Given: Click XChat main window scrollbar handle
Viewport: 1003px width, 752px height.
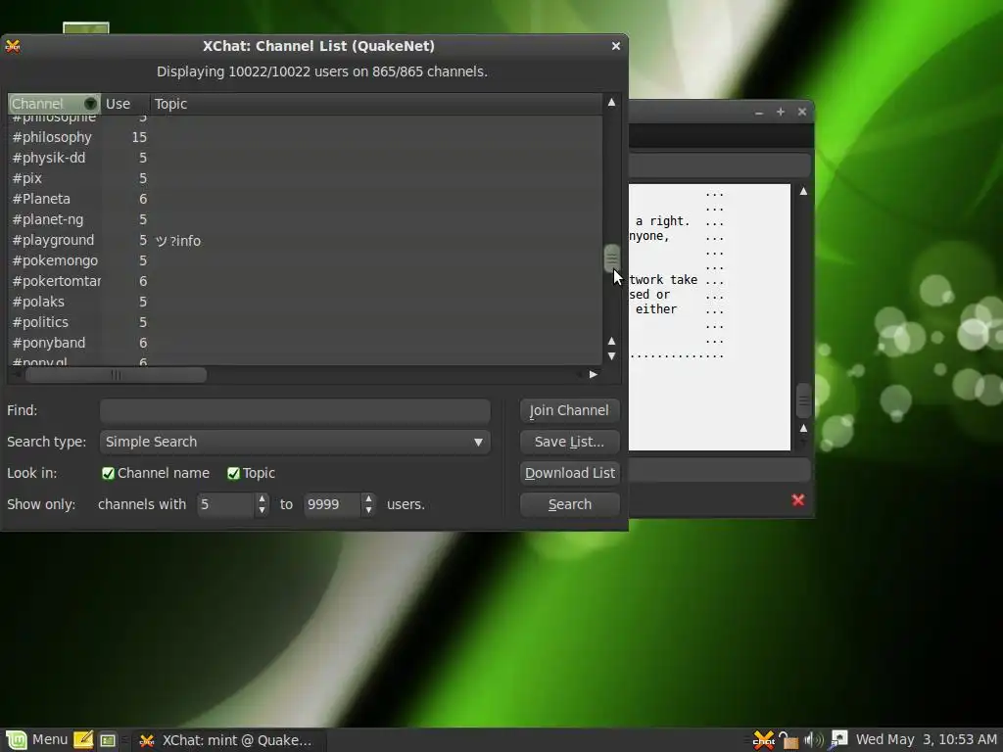Looking at the screenshot, I should [803, 400].
